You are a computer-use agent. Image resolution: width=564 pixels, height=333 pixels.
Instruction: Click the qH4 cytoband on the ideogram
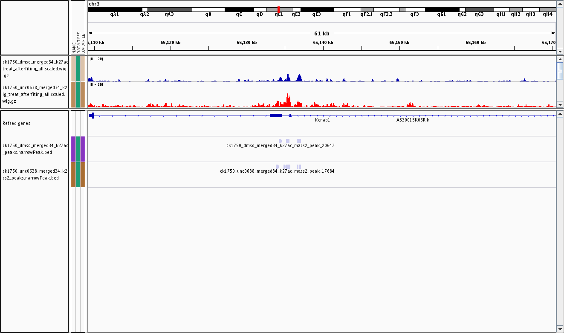click(547, 9)
